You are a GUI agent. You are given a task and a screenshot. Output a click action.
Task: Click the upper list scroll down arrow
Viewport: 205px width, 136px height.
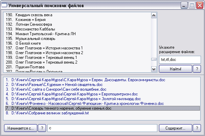(x=154, y=69)
